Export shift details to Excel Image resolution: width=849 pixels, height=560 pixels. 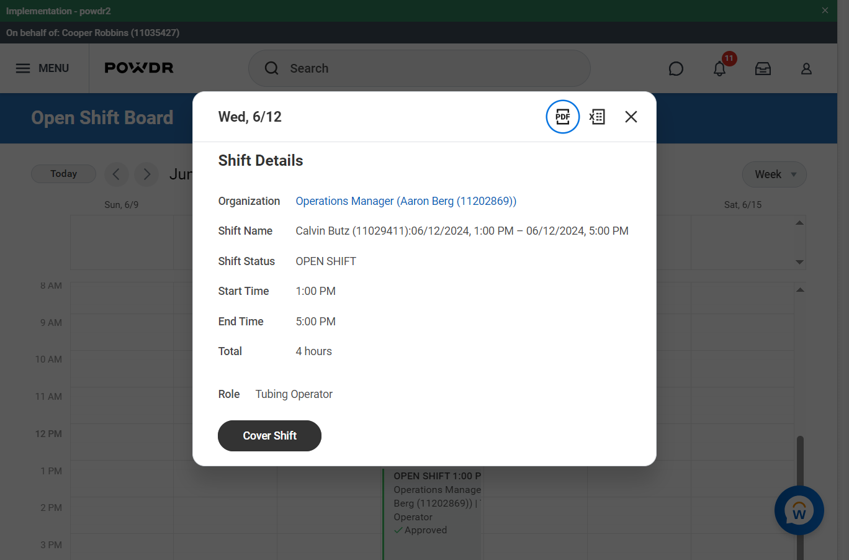(x=597, y=117)
